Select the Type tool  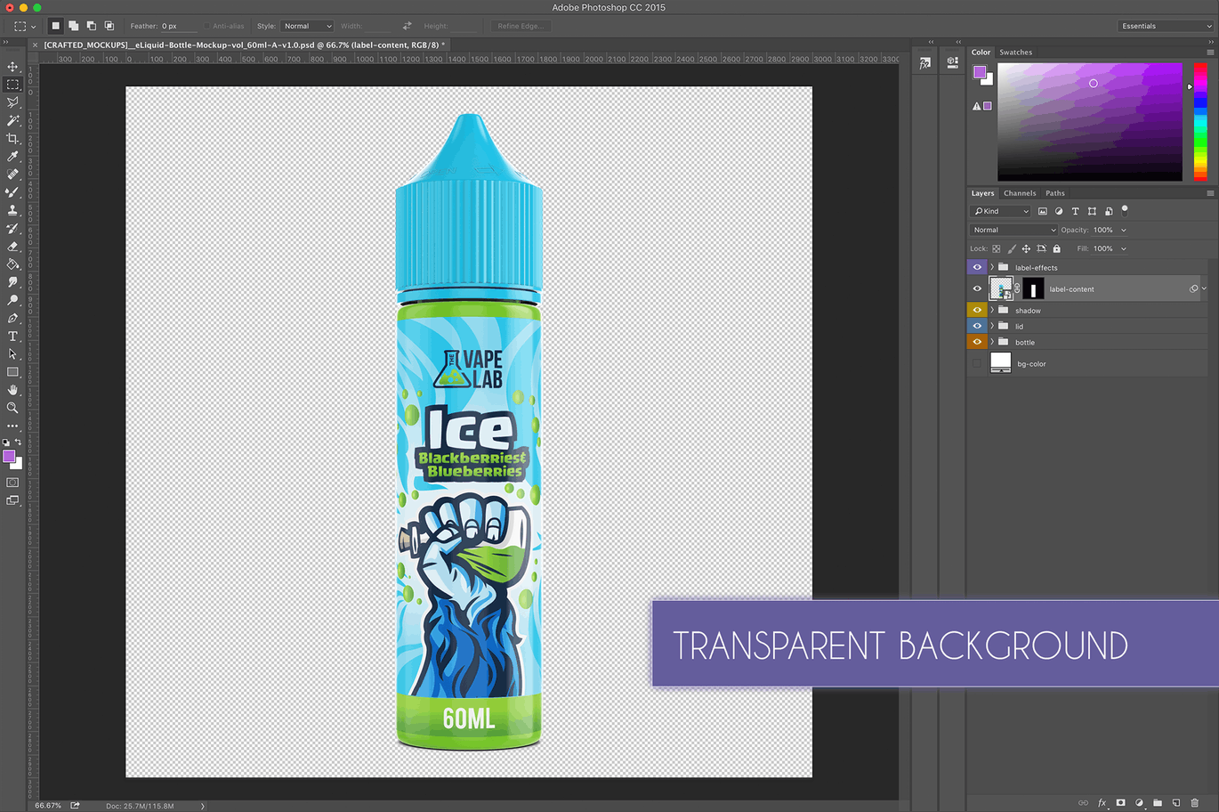click(12, 336)
